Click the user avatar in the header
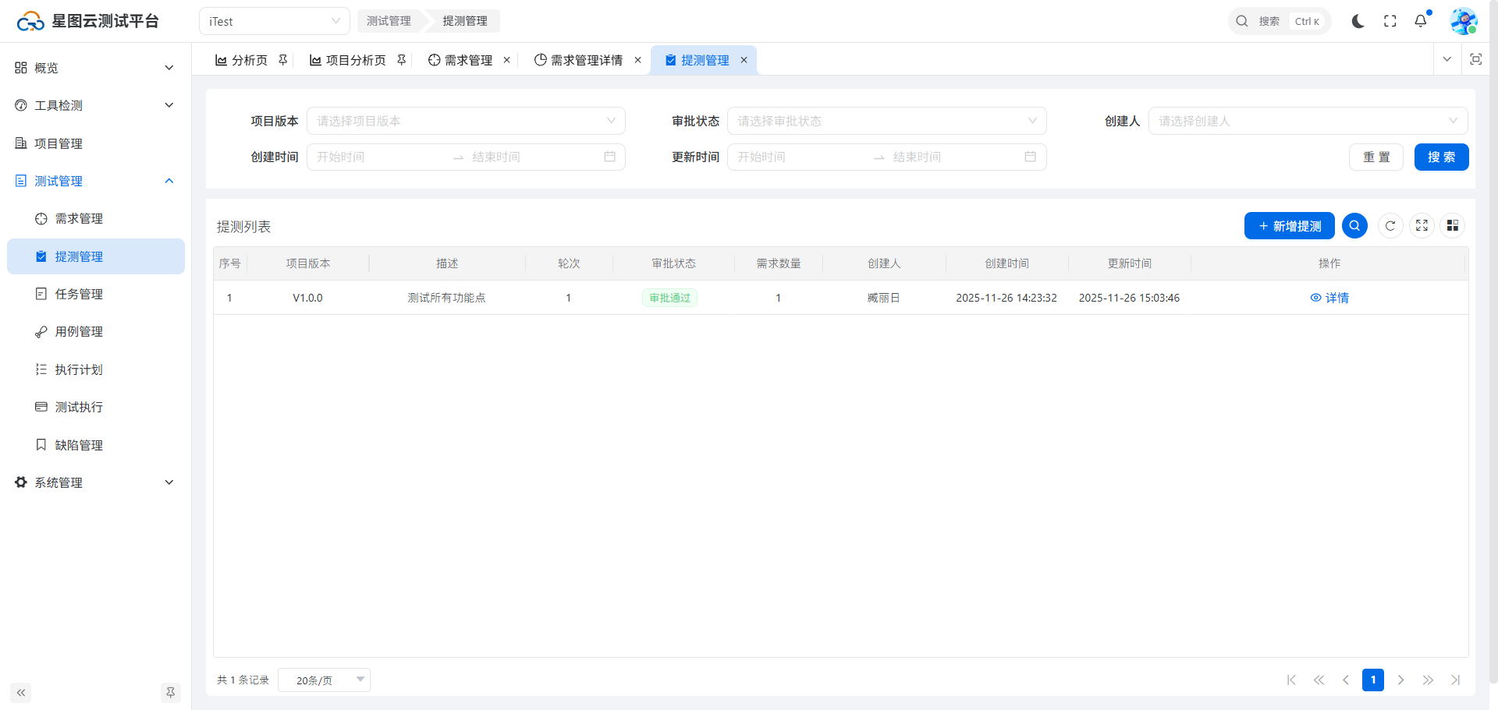Viewport: 1498px width, 710px height. point(1463,21)
